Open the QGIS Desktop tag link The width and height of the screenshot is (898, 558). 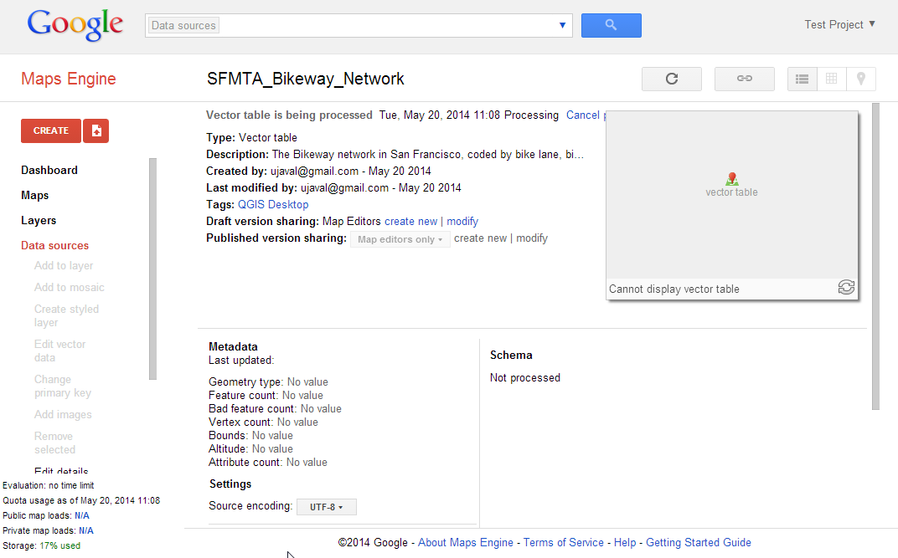273,204
